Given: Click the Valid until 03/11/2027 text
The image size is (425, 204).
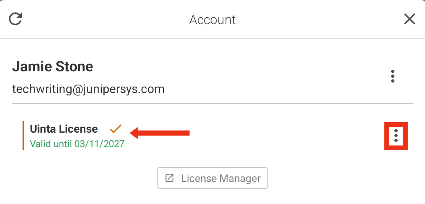Looking at the screenshot, I should [77, 144].
